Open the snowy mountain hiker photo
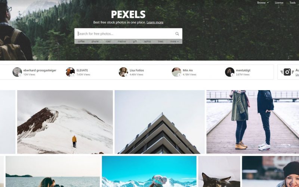The width and height of the screenshot is (299, 187). coord(65,122)
